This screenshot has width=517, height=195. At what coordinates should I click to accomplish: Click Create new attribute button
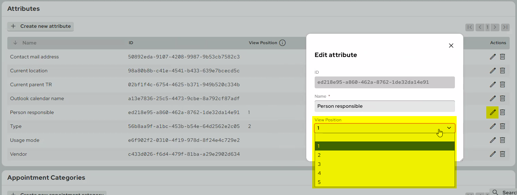point(40,26)
